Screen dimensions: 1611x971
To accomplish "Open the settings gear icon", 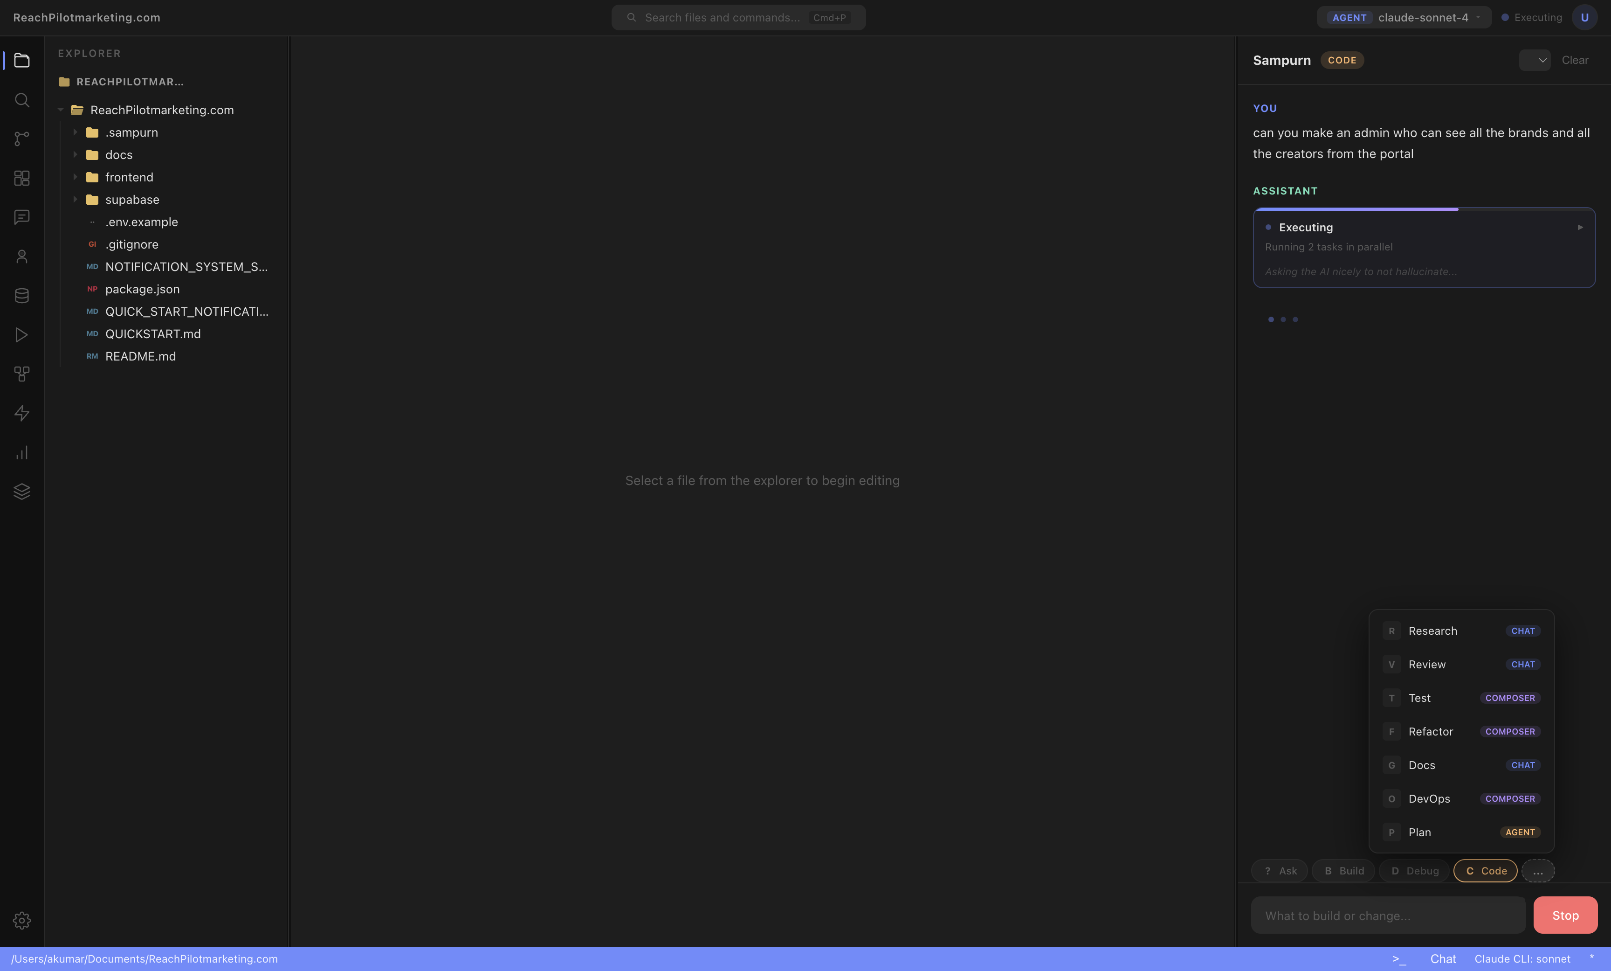I will pos(21,921).
